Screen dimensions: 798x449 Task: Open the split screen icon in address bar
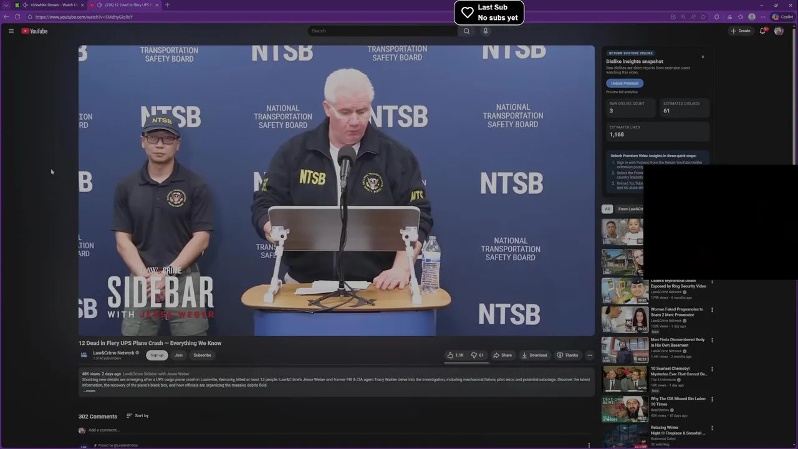pyautogui.click(x=673, y=17)
